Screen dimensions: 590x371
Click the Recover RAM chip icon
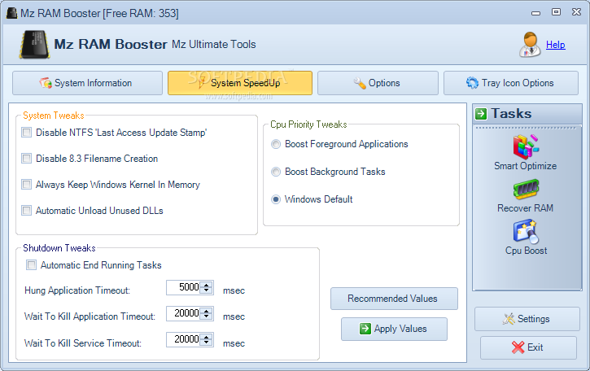pyautogui.click(x=526, y=190)
